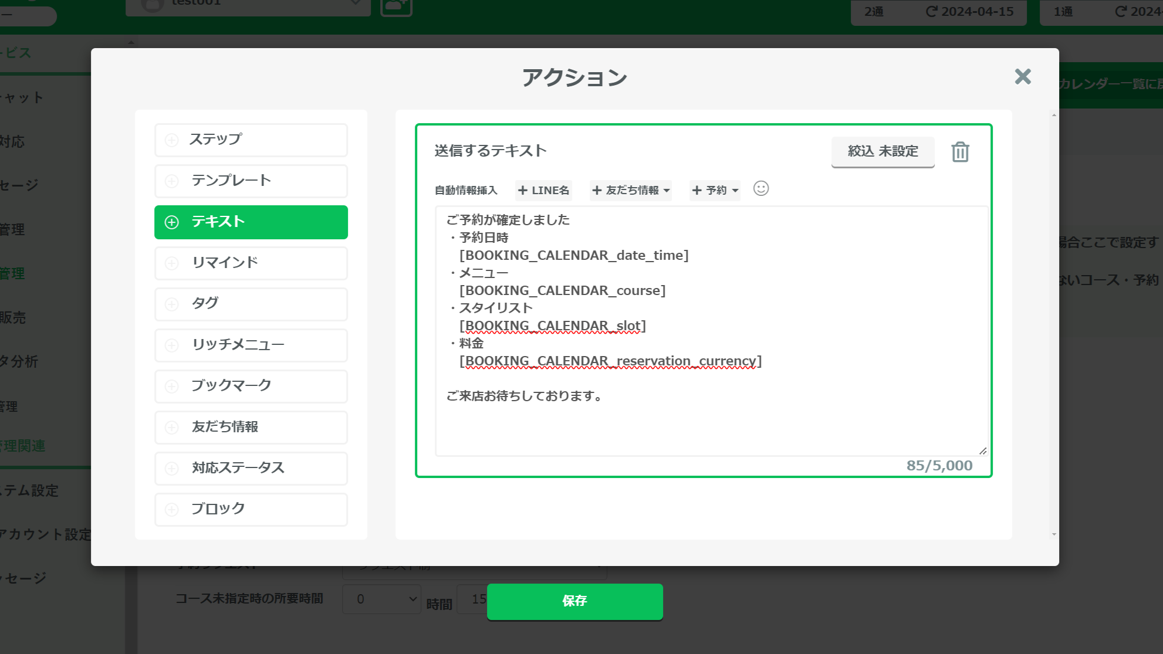Viewport: 1163px width, 654px height.
Task: Open the + 友だち情報 insert dropdown
Action: pyautogui.click(x=631, y=190)
